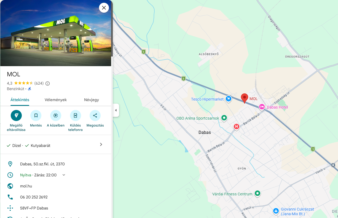This screenshot has width=338, height=218.
Task: Click the Szabadság út street label
Action: click(x=282, y=98)
